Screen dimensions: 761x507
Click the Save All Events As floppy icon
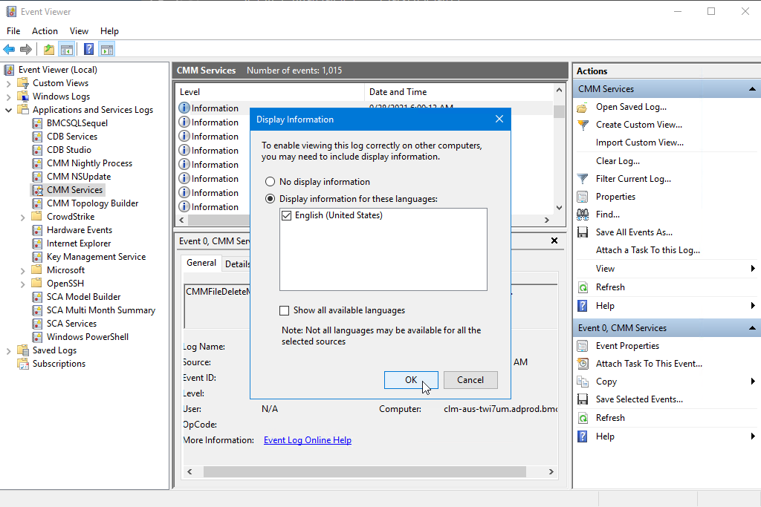(583, 232)
